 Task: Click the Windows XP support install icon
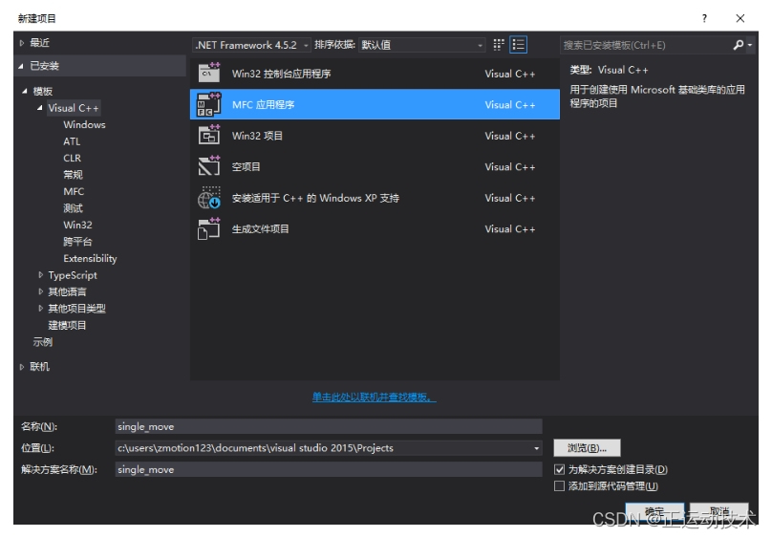208,198
